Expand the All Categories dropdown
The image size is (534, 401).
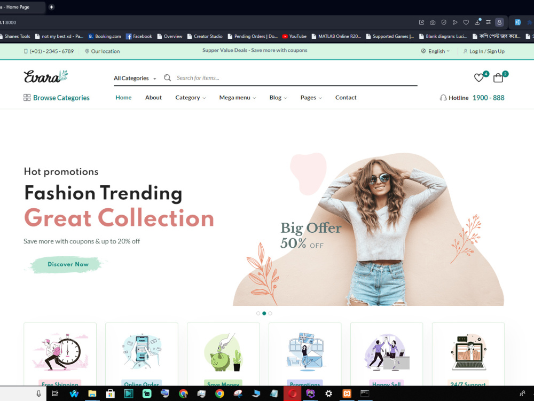click(x=134, y=78)
